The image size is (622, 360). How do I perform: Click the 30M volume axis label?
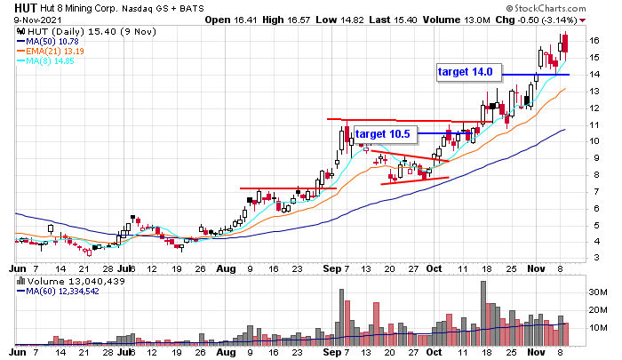point(598,292)
